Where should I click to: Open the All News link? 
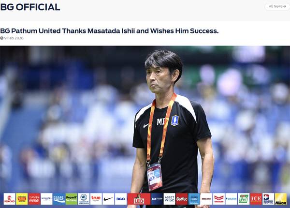(277, 6)
